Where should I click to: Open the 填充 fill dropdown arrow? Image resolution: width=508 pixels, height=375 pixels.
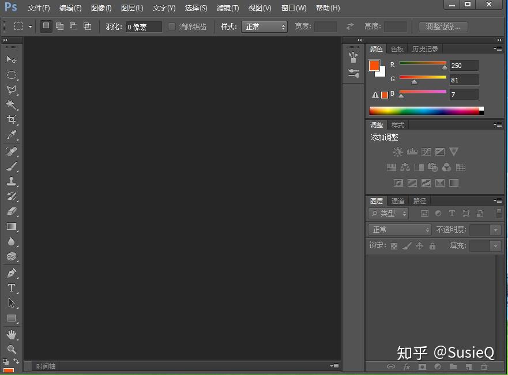click(x=495, y=246)
